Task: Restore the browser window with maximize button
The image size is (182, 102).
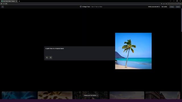Action: [x=177, y=1]
